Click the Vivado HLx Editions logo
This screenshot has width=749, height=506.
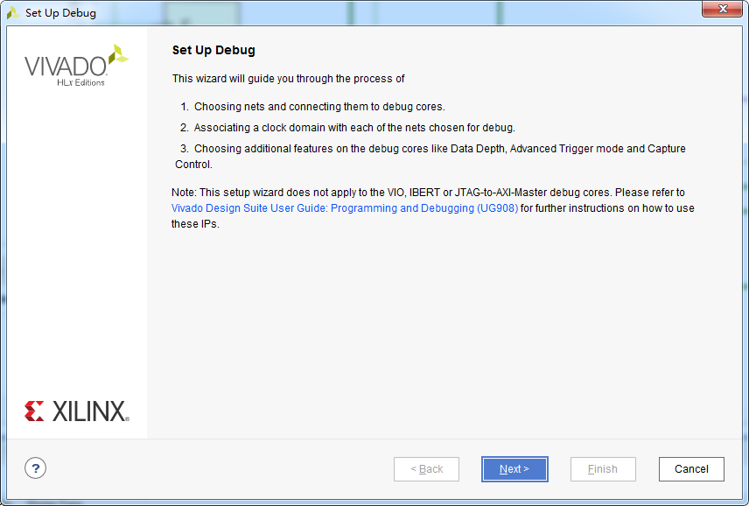pyautogui.click(x=76, y=66)
